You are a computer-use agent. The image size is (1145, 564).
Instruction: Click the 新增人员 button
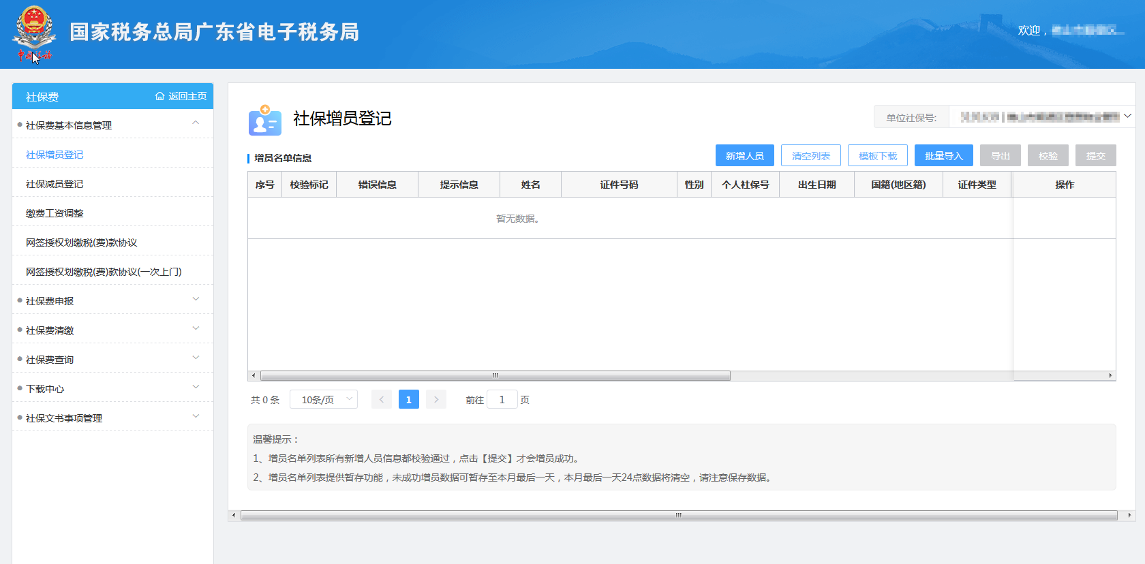(x=744, y=156)
